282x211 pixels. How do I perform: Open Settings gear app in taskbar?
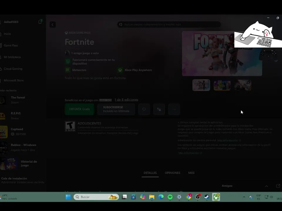coord(179,197)
